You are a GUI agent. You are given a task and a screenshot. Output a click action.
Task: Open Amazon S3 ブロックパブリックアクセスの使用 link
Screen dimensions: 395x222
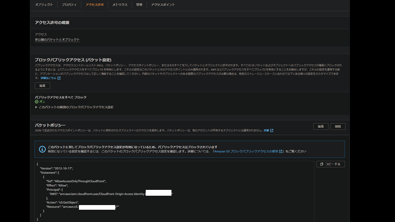click(246, 151)
